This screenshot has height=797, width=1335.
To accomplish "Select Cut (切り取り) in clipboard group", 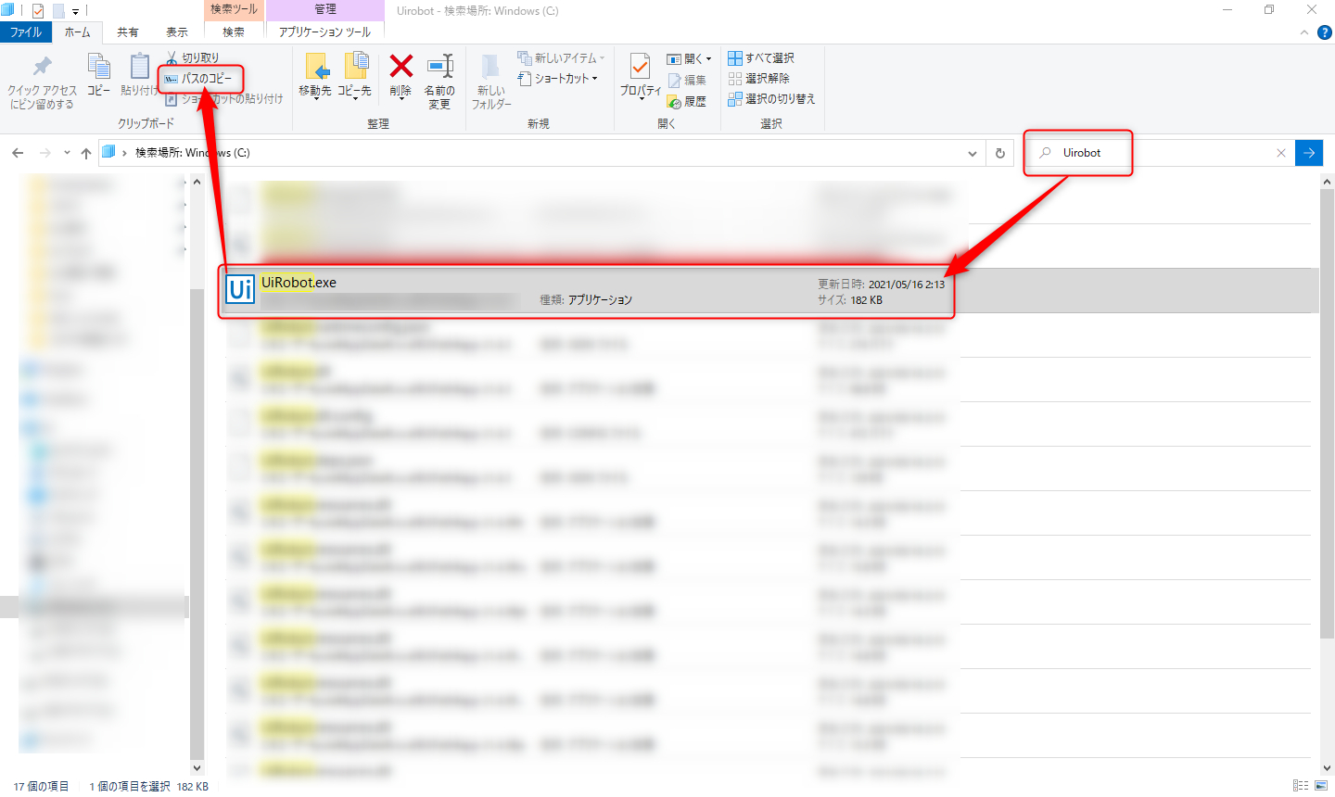I will (193, 57).
